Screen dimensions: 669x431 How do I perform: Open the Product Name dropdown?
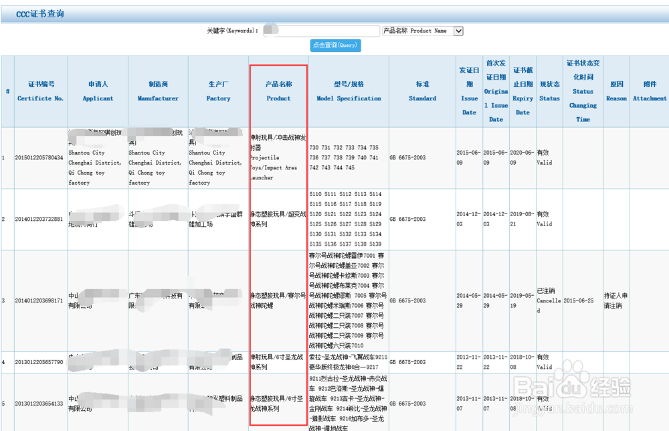(422, 31)
